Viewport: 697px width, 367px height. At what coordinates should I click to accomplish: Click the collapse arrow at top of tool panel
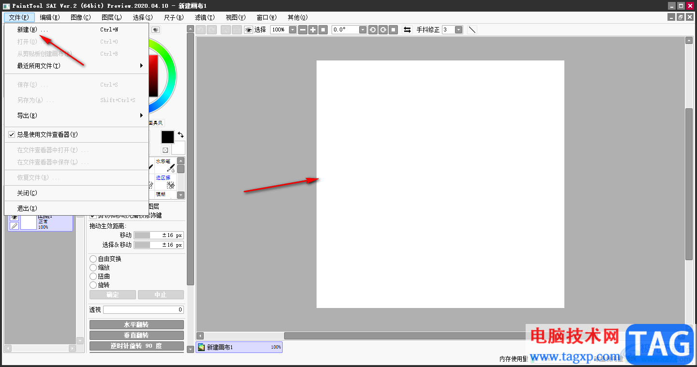(x=190, y=29)
